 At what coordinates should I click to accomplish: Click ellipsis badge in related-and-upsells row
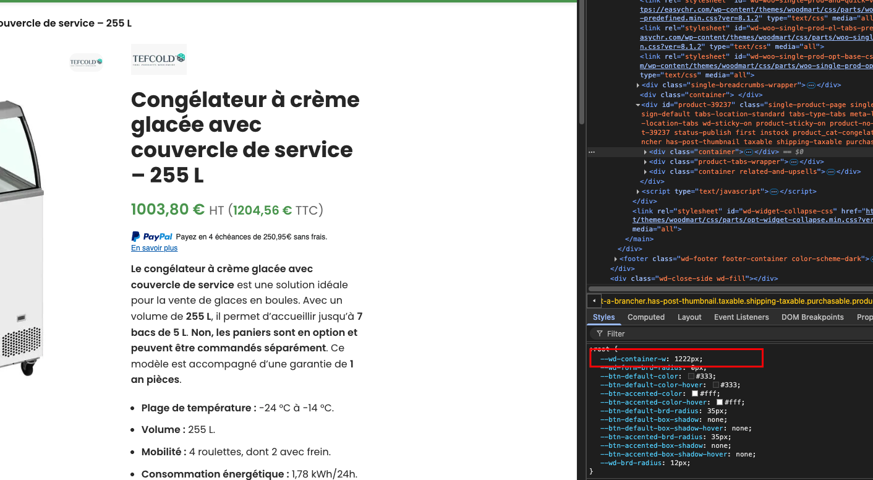pos(830,172)
